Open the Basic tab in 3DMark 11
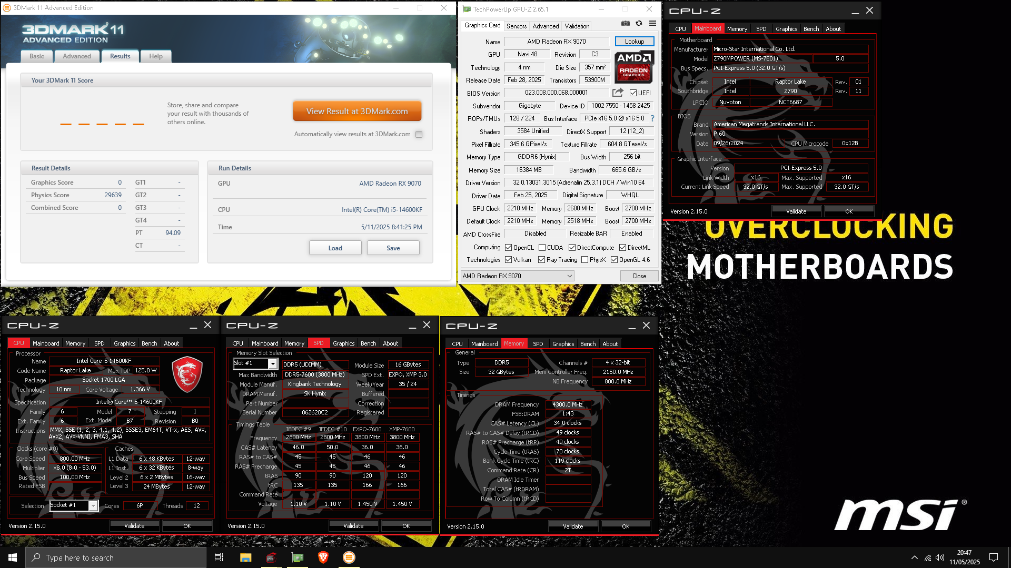 coord(37,56)
